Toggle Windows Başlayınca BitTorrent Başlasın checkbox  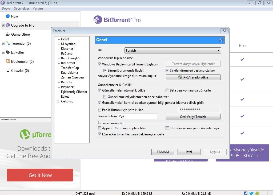[x=99, y=64]
